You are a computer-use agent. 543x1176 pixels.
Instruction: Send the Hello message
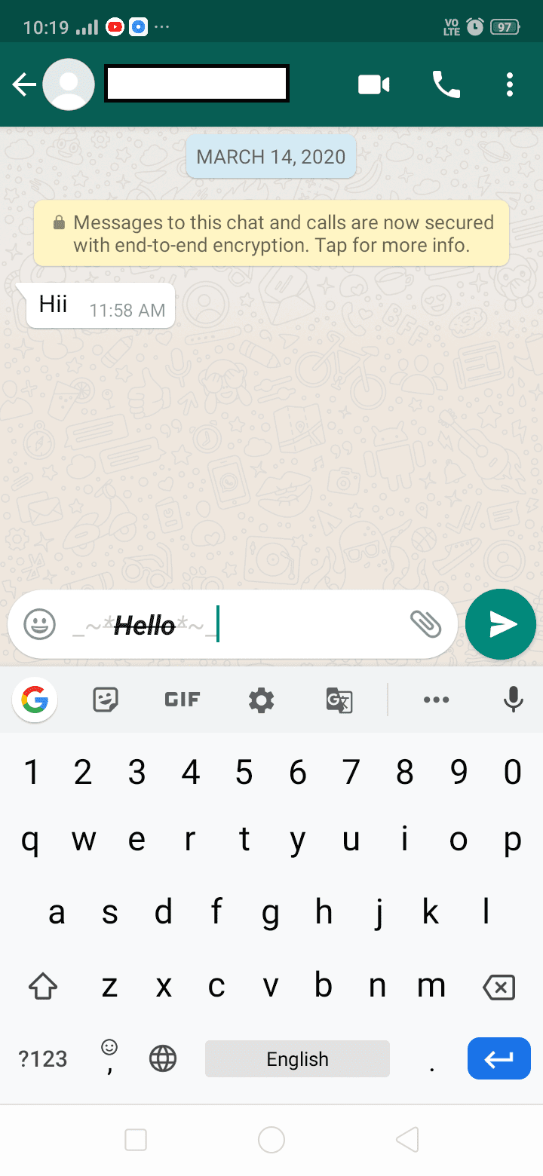click(501, 624)
